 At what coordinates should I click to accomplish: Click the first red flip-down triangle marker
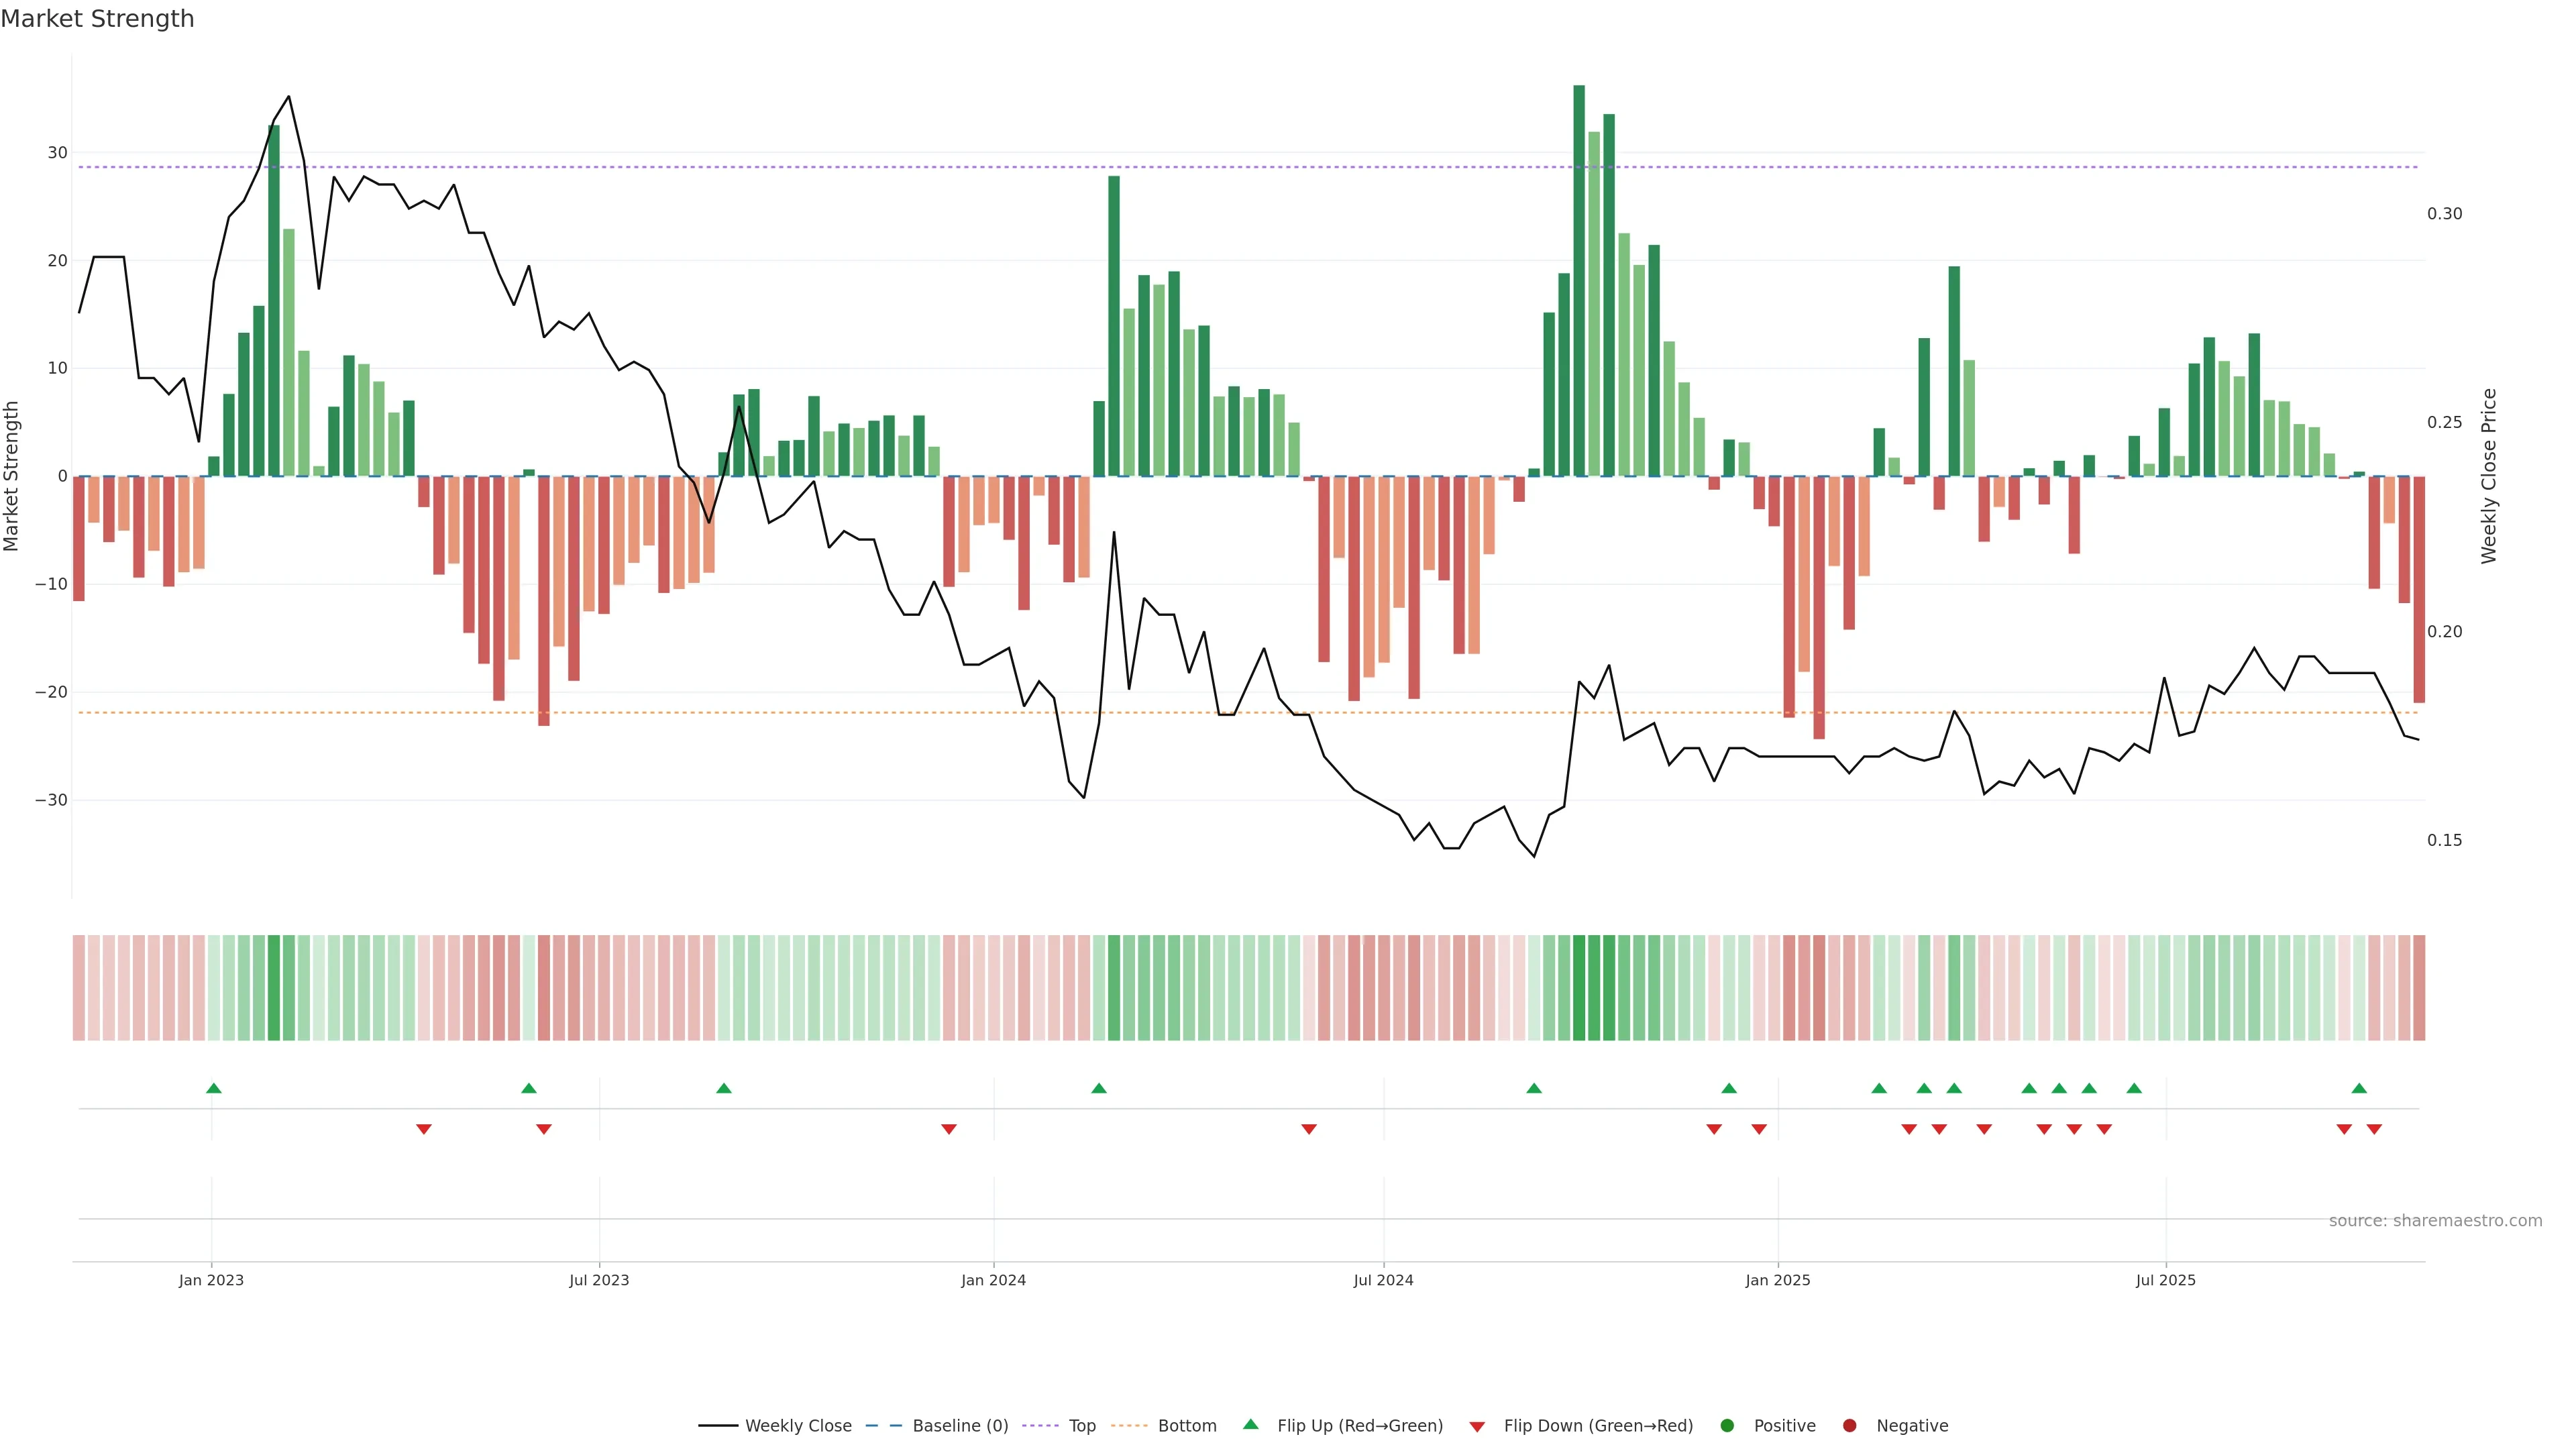point(424,1129)
